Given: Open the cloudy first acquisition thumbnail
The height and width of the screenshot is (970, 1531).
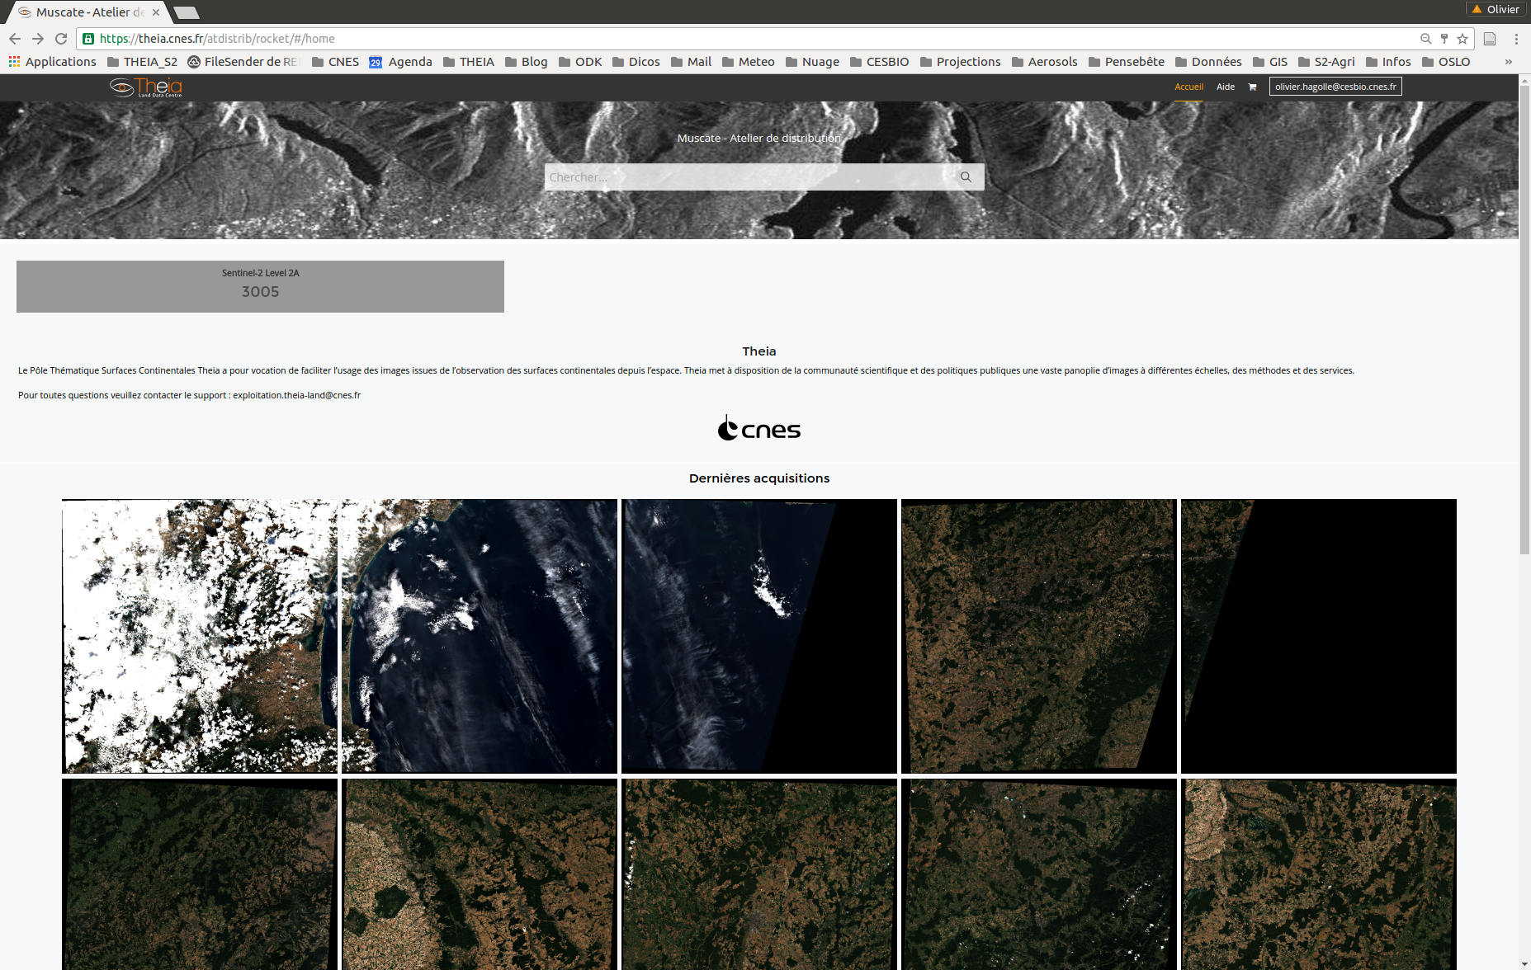Looking at the screenshot, I should click(200, 636).
